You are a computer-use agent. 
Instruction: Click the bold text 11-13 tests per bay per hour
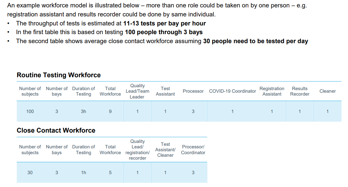164,23
